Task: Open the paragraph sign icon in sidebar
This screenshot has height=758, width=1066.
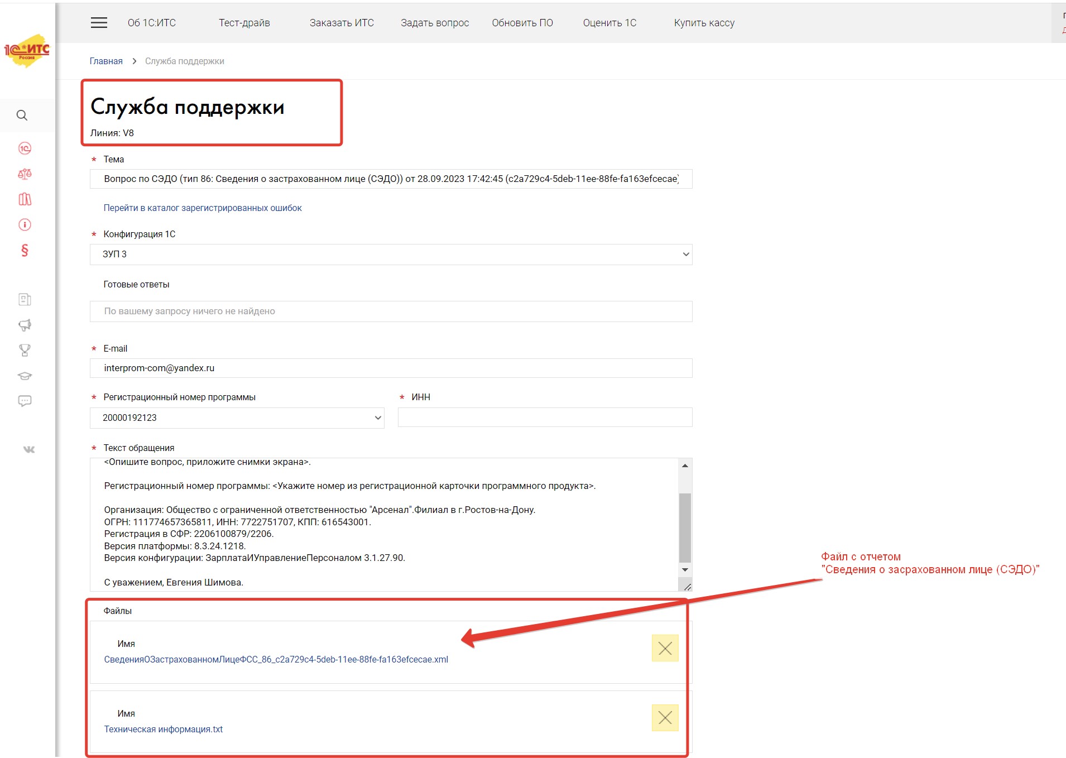Action: pos(25,250)
